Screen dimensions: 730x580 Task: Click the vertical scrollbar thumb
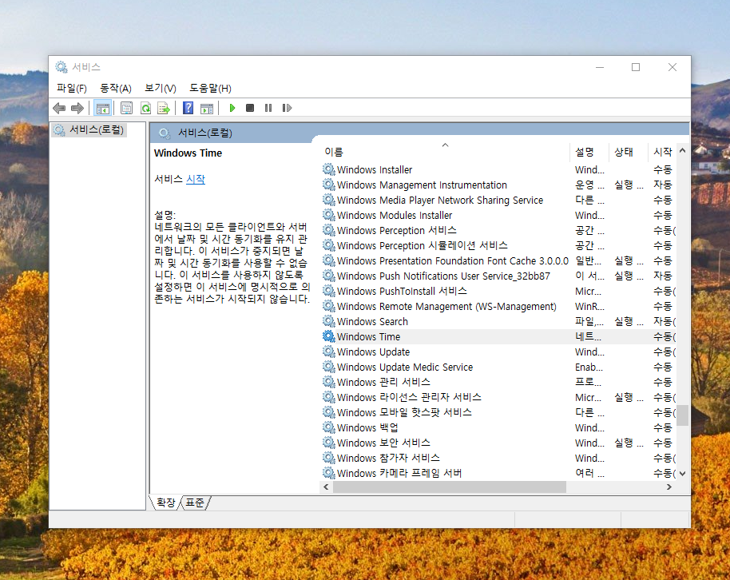pyautogui.click(x=683, y=415)
